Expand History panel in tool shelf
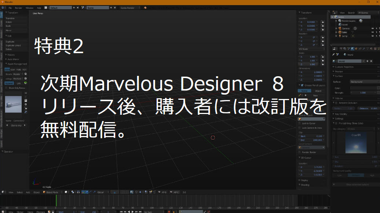Image resolution: width=380 pixels, height=213 pixels. 11,55
